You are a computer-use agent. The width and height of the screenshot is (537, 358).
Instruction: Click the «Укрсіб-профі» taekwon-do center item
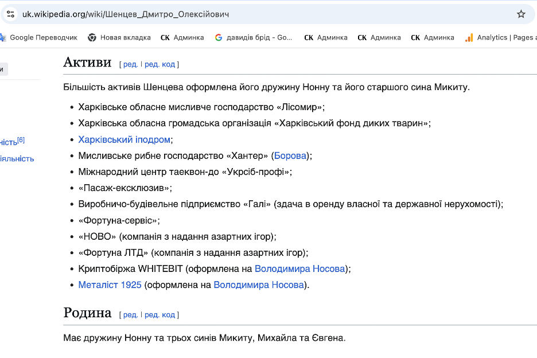(x=185, y=172)
